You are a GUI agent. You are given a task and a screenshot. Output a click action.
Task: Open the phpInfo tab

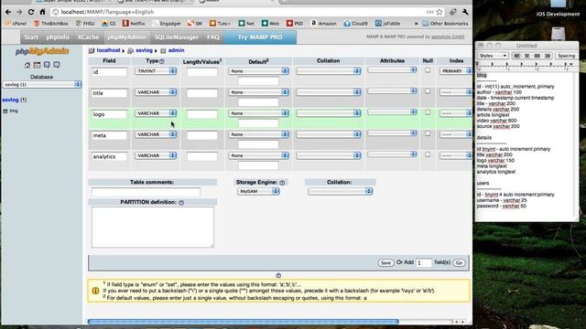point(58,37)
